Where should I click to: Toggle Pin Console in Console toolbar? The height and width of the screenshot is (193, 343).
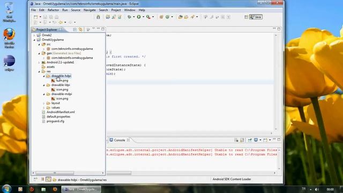[x=250, y=140]
